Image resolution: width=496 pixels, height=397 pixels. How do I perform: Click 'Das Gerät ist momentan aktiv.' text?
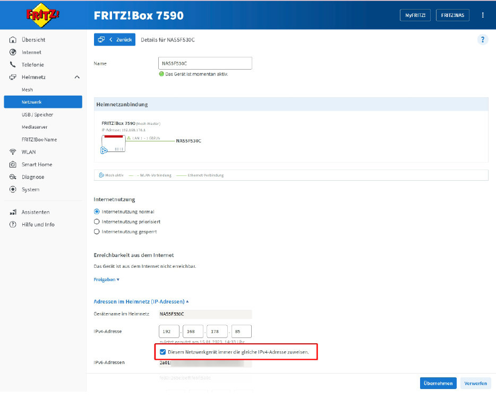click(196, 74)
